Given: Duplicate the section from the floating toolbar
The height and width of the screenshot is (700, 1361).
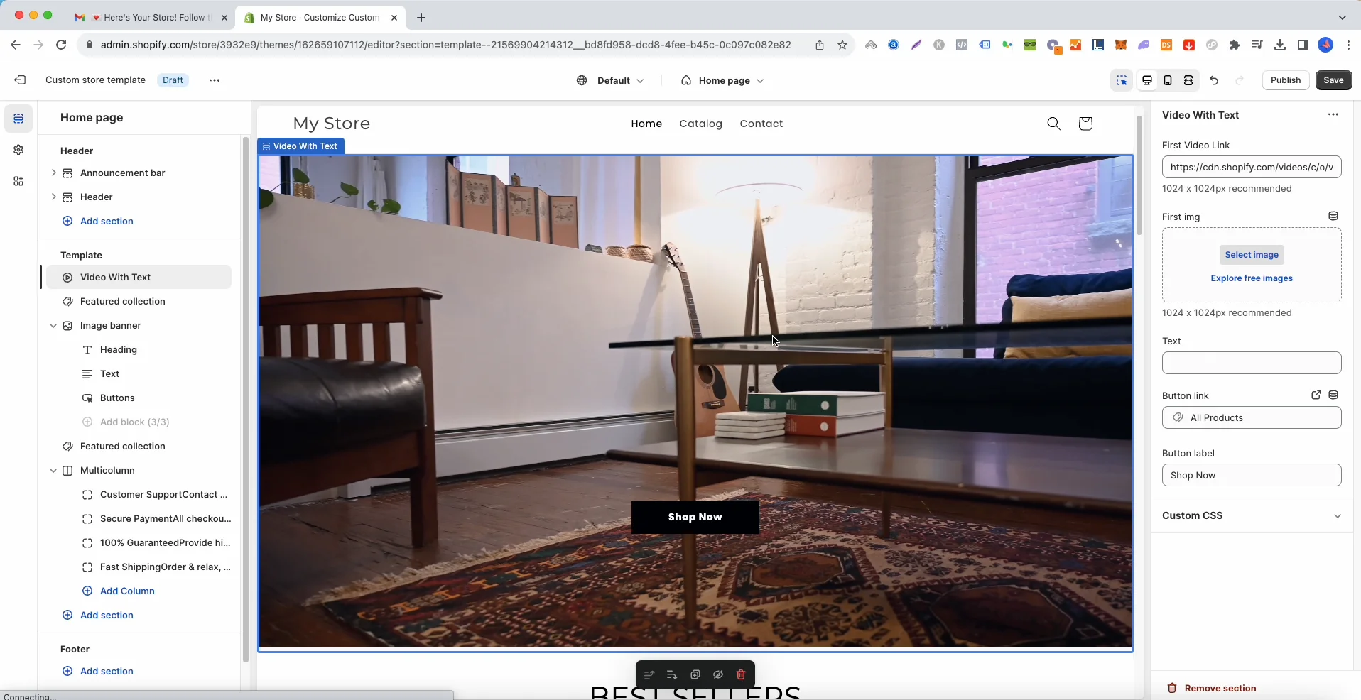Looking at the screenshot, I should [695, 674].
